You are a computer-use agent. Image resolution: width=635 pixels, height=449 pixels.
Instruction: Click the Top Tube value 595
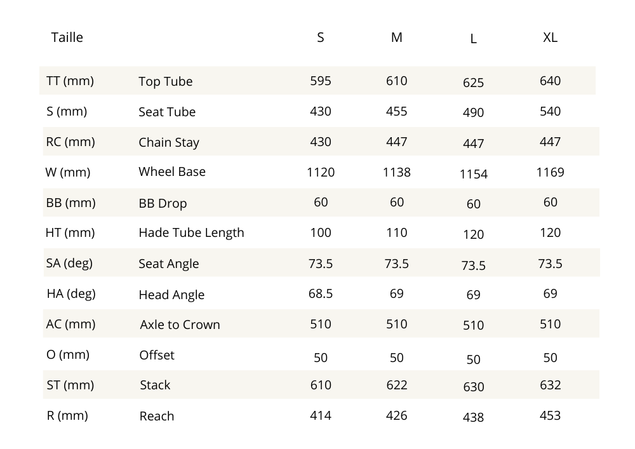coord(321,81)
